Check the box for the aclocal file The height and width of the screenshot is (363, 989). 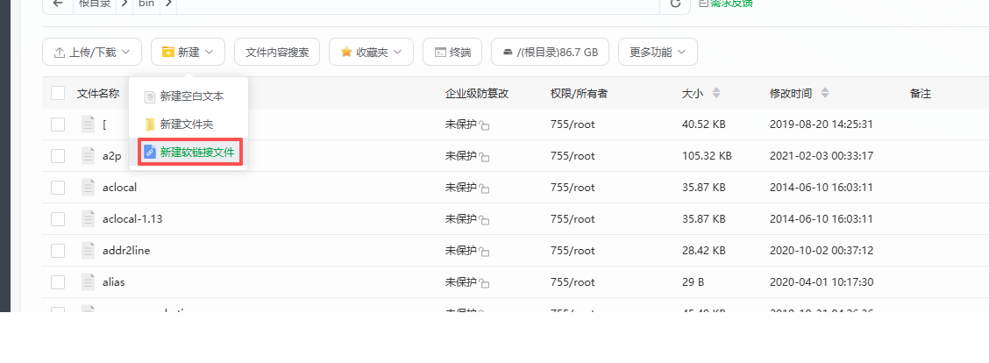(58, 188)
